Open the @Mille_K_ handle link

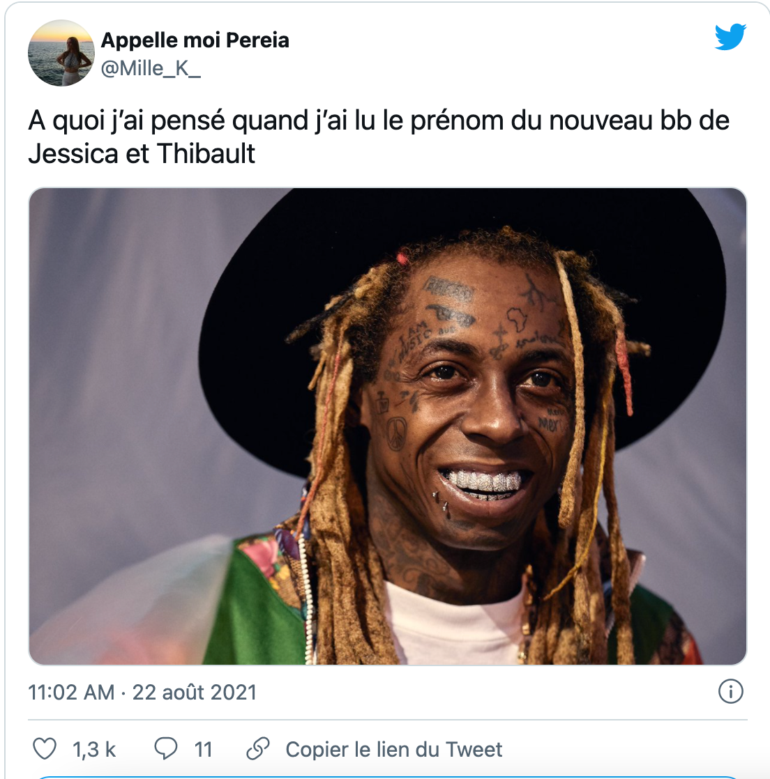pyautogui.click(x=151, y=68)
